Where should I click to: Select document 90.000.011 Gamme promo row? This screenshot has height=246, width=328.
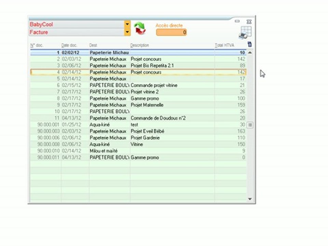pyautogui.click(x=138, y=157)
